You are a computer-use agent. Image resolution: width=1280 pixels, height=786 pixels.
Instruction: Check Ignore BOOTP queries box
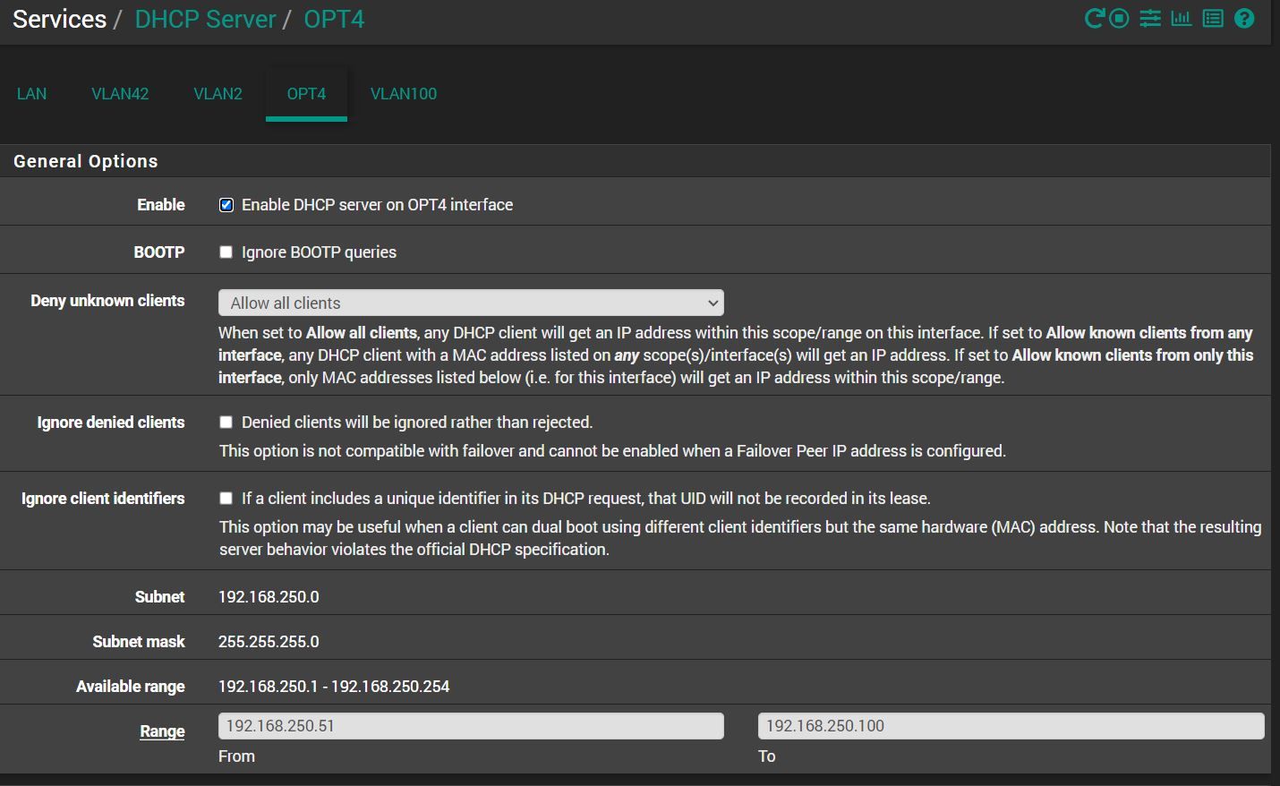click(226, 252)
